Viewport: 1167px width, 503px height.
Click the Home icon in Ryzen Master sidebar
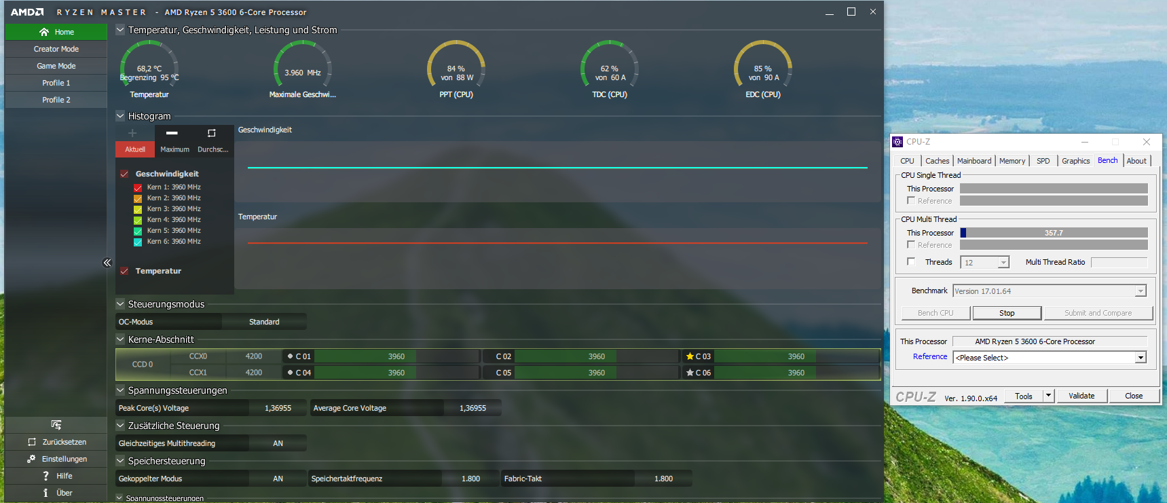tap(44, 32)
